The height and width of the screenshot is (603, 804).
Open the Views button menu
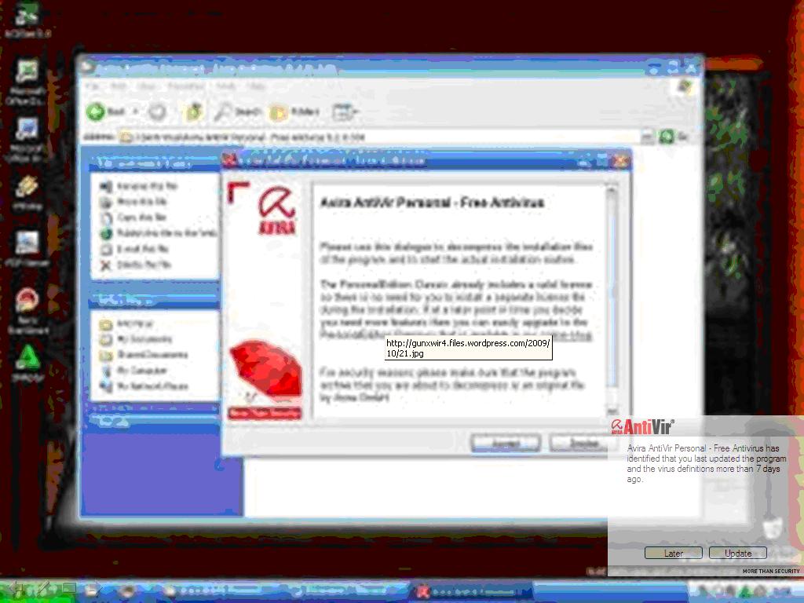point(345,111)
